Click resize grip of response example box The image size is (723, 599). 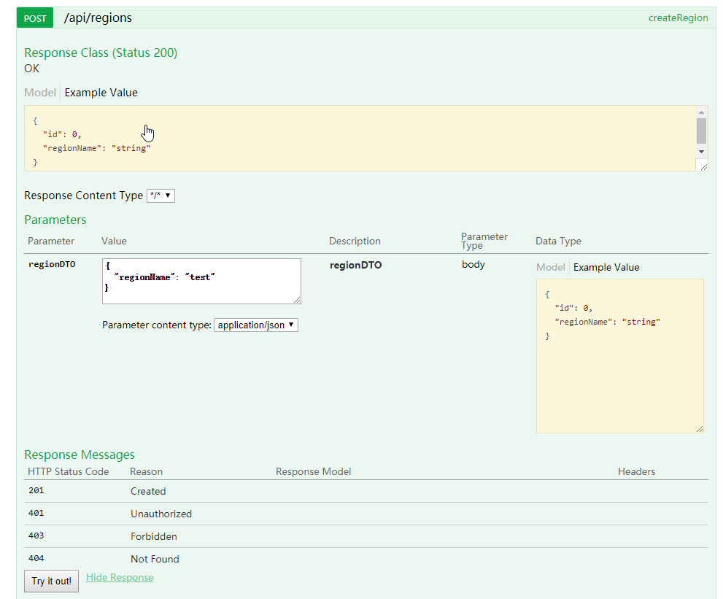(703, 166)
